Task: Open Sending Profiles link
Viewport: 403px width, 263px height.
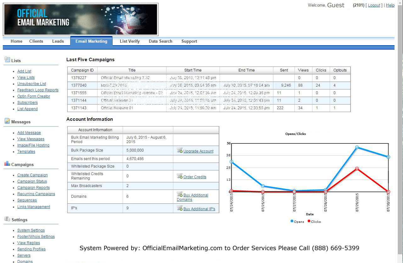Action: [31, 249]
